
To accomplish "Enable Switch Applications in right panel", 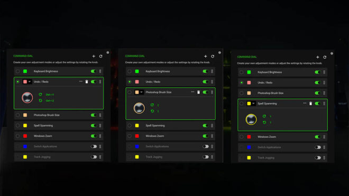I will click(x=318, y=147).
